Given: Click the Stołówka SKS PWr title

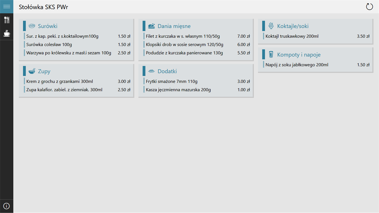Looking at the screenshot, I should point(43,7).
